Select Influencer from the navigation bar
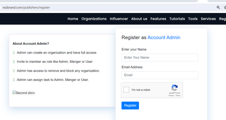226x120 pixels. 119,19
